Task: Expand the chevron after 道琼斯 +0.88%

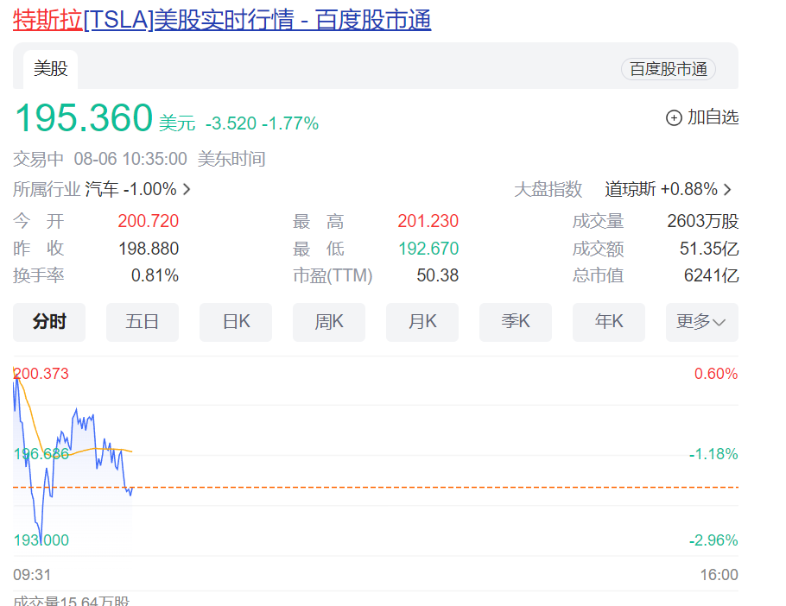Action: 728,189
